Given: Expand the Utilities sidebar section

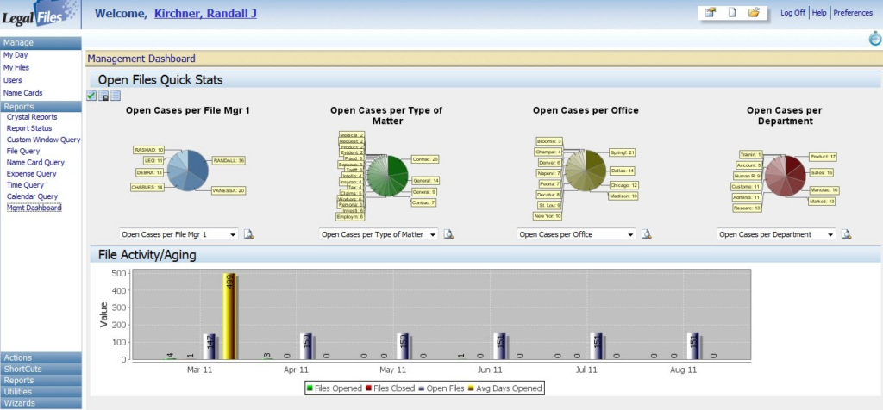Looking at the screenshot, I should tap(41, 391).
